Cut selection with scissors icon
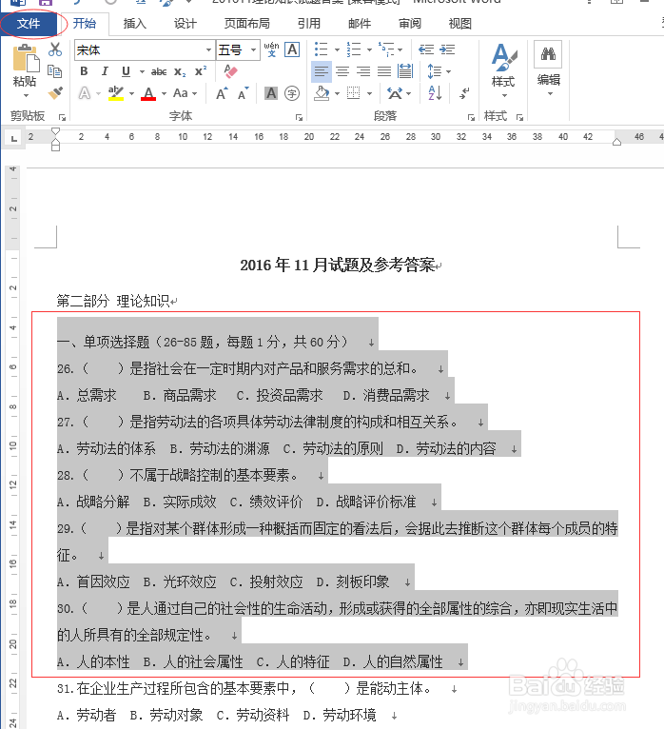The height and width of the screenshot is (729, 664). coord(55,49)
